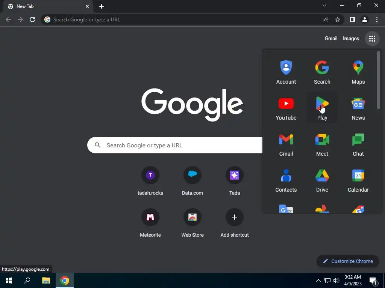Bookmark this tab with star icon

click(x=338, y=19)
